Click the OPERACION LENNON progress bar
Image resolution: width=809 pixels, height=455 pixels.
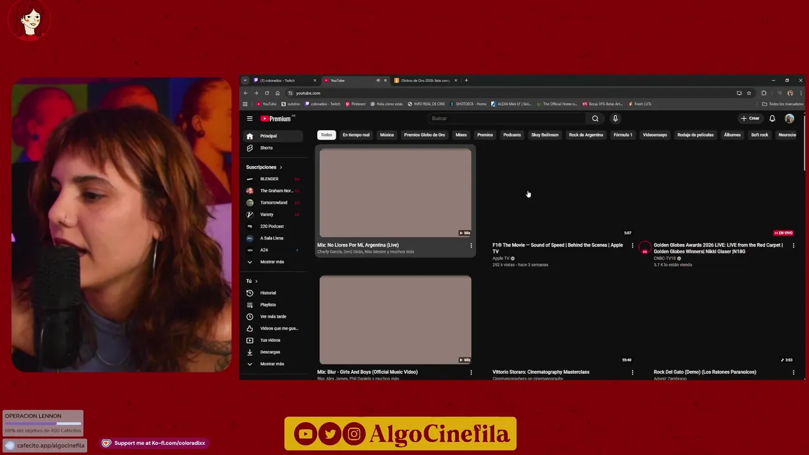pyautogui.click(x=43, y=423)
